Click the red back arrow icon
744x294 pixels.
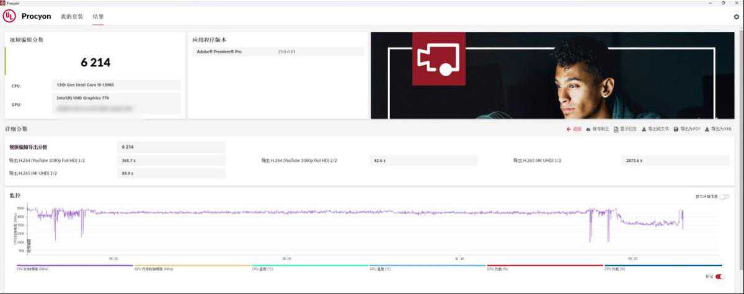[569, 129]
